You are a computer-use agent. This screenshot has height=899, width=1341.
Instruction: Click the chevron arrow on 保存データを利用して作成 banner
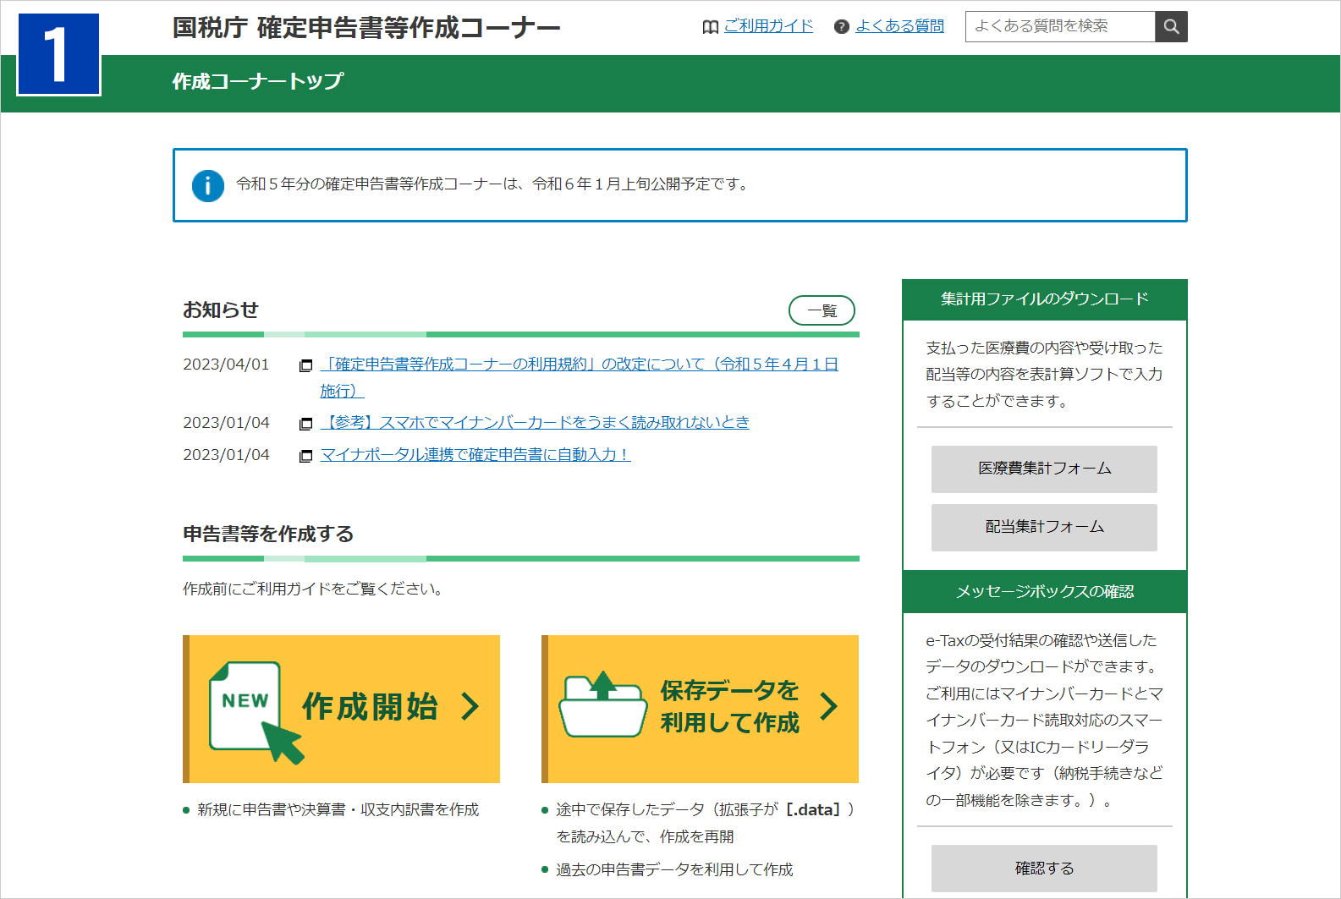pyautogui.click(x=829, y=706)
